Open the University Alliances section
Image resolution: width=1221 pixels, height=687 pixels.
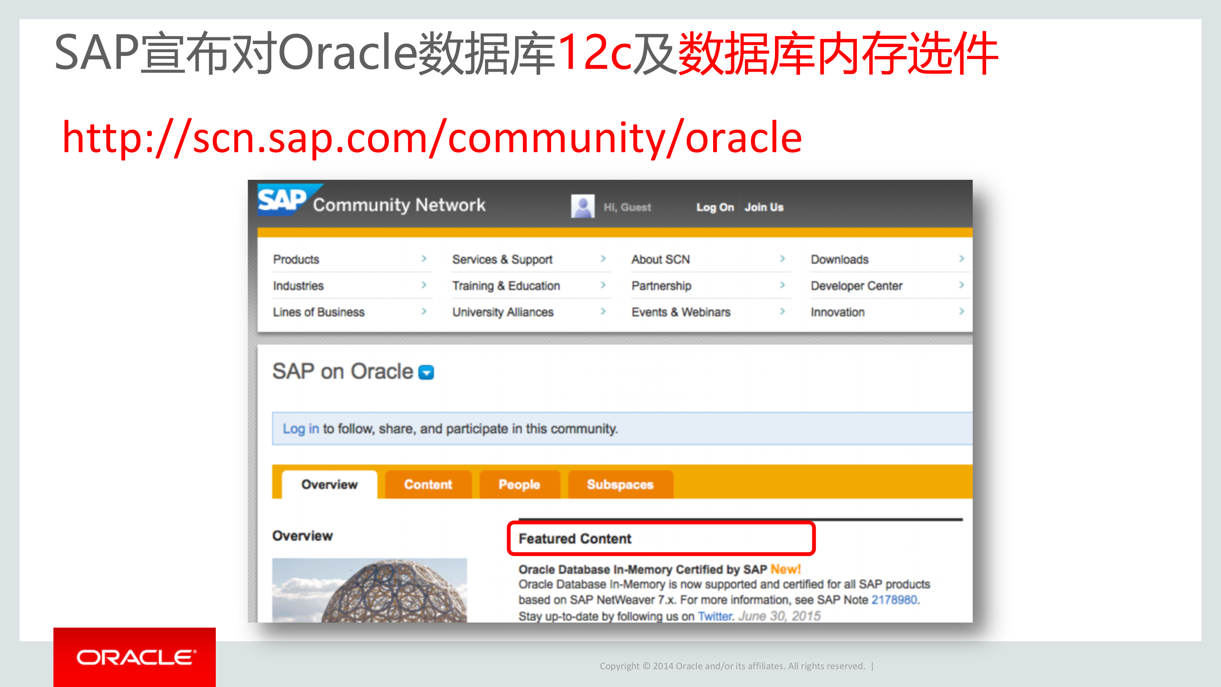(x=502, y=312)
